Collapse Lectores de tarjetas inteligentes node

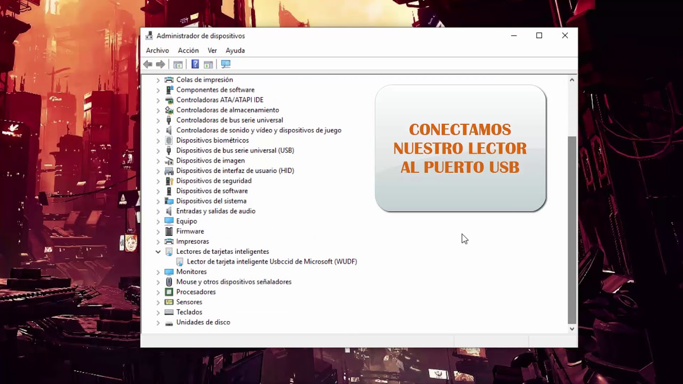point(158,251)
